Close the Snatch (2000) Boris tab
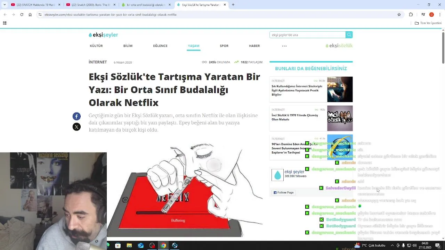 pyautogui.click(x=114, y=5)
